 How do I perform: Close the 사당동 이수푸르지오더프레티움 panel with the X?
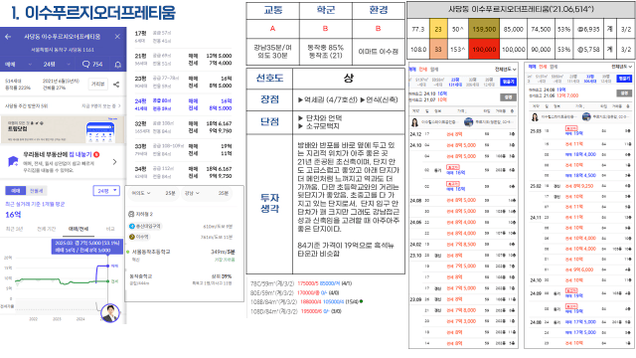pos(117,37)
